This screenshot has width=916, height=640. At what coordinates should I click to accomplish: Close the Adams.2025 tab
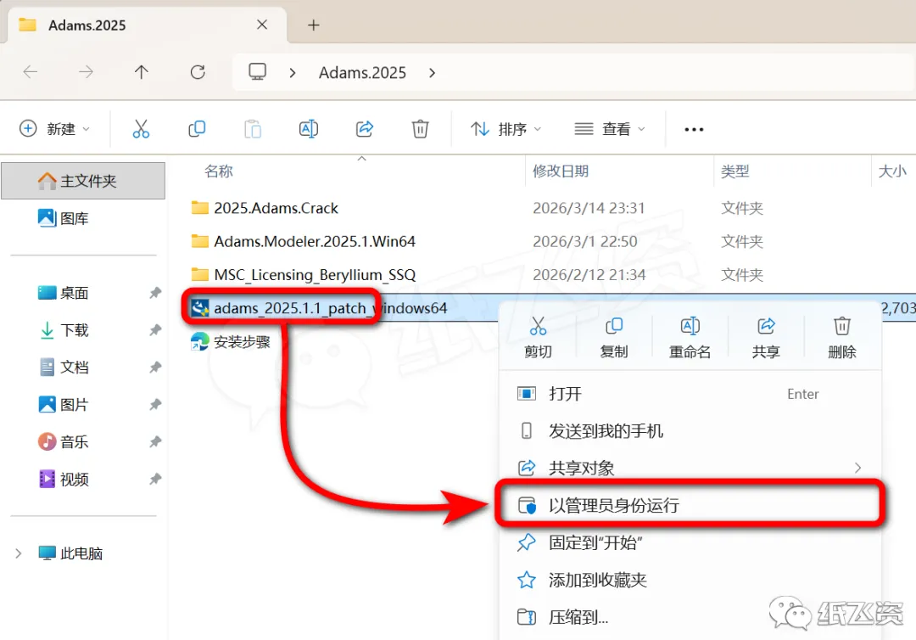(x=262, y=25)
